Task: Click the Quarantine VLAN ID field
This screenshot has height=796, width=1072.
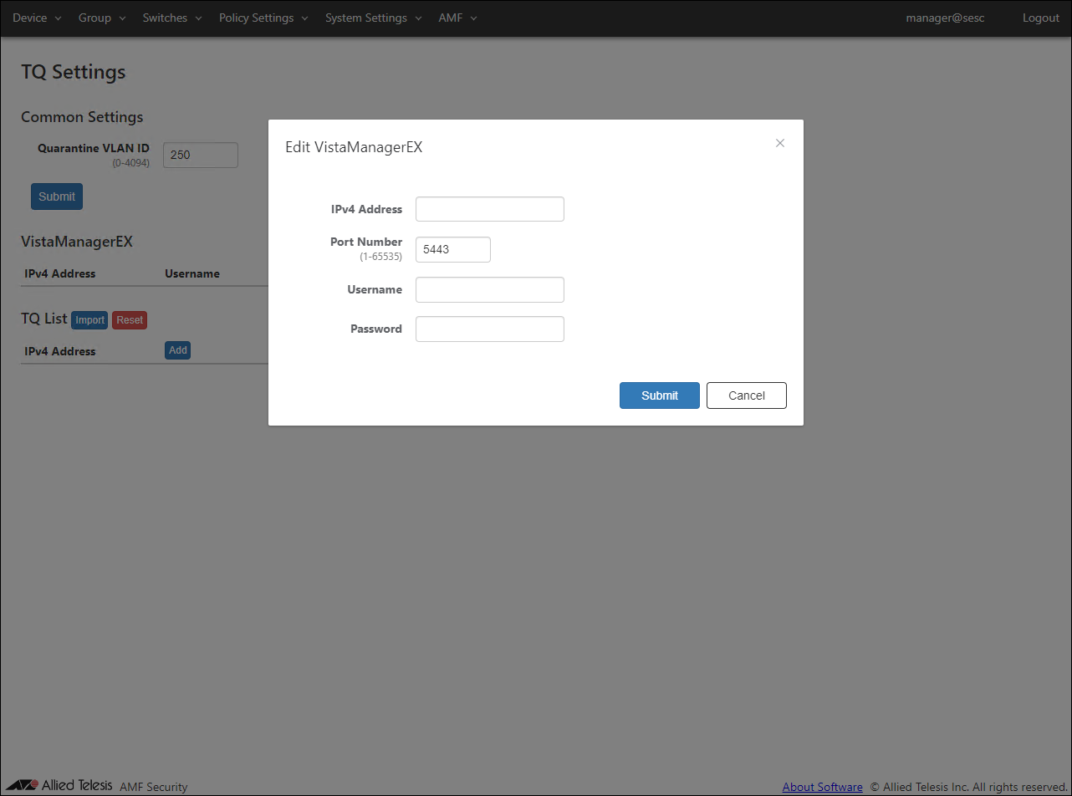Action: point(200,155)
